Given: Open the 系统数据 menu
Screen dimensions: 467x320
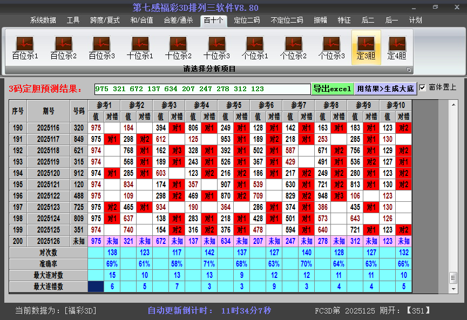Looking at the screenshot, I should point(43,21).
